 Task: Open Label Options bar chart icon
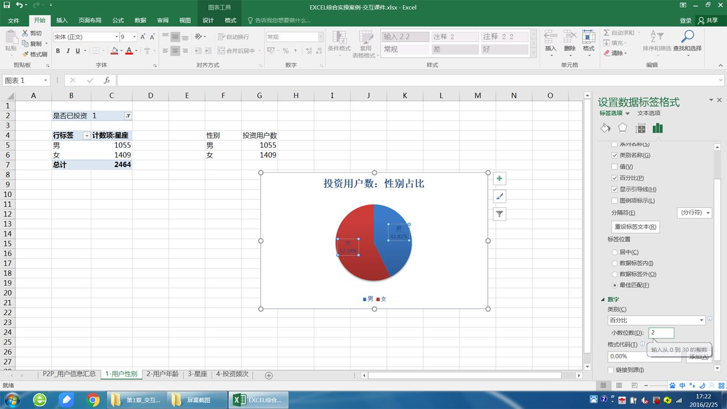[658, 128]
